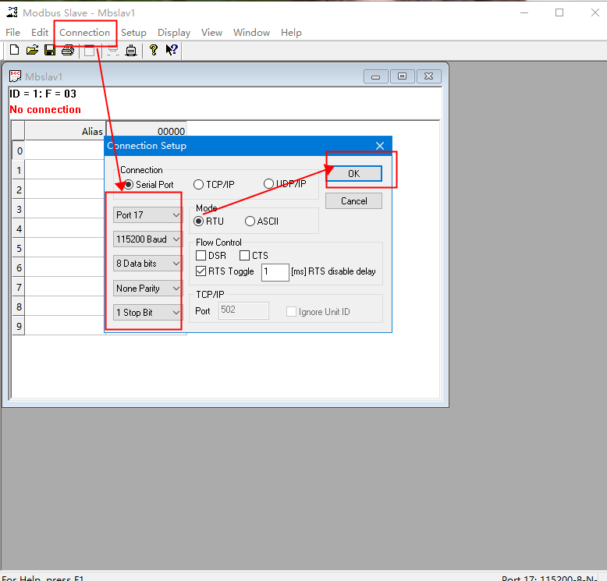Toggle the CTS checkbox

click(x=245, y=256)
